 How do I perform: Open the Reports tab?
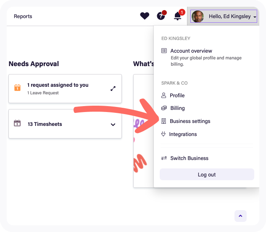23,16
